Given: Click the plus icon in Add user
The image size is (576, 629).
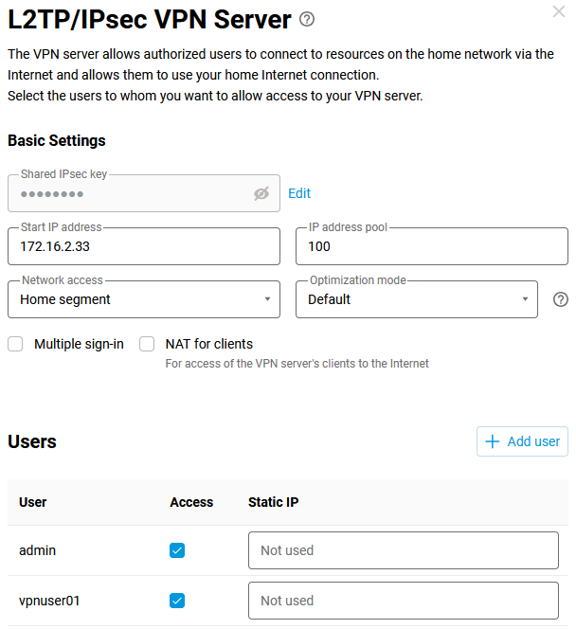Looking at the screenshot, I should [x=493, y=441].
